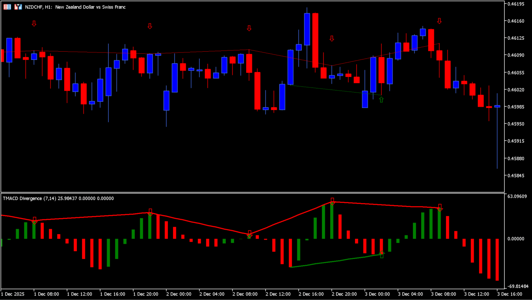The image size is (532, 300).
Task: Click the 3 Dec 16:00 time label
Action: point(510,294)
